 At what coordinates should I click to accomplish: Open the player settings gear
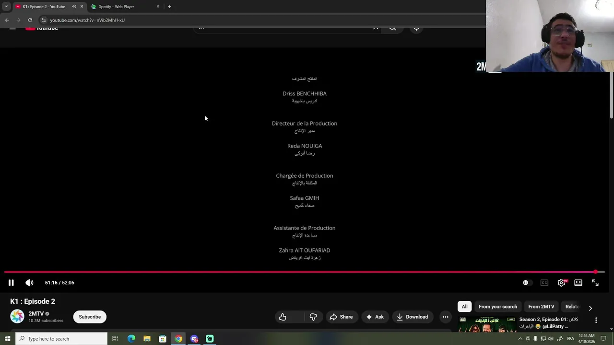[x=561, y=283]
